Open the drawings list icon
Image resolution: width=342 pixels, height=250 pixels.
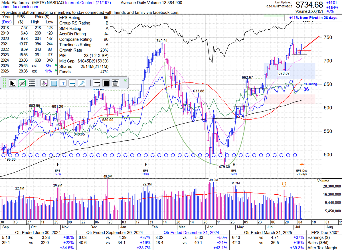point(32,83)
